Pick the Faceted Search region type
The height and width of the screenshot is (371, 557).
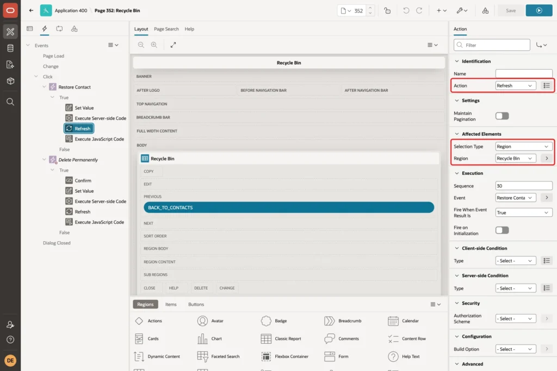tap(219, 356)
